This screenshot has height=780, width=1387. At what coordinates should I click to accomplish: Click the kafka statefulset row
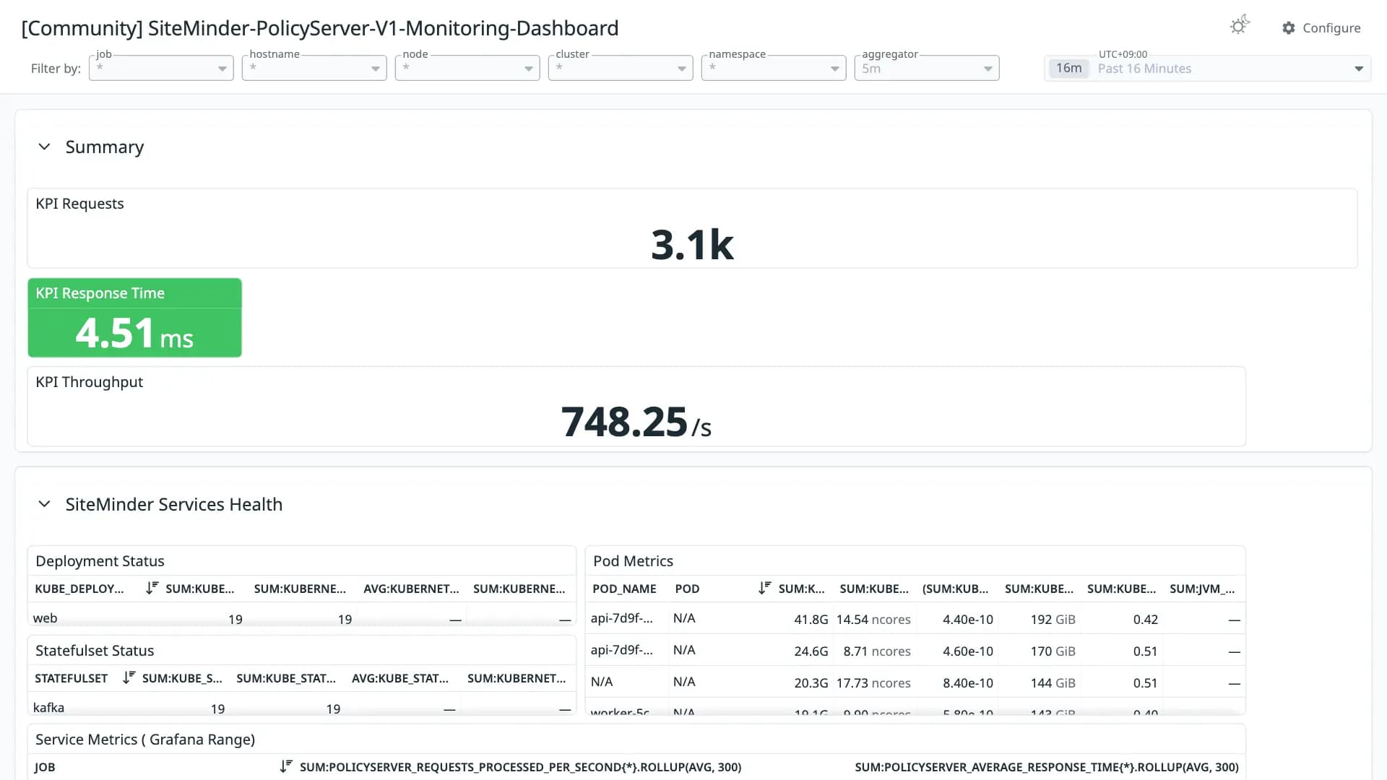click(302, 708)
